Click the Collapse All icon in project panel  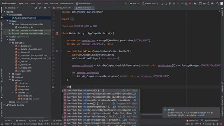[40, 8]
